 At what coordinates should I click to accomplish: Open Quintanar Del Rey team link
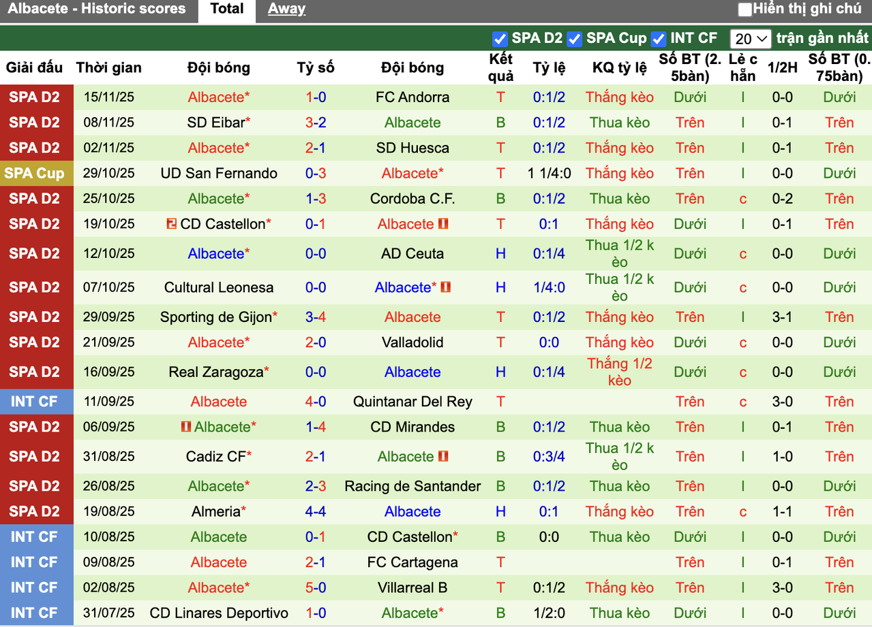coord(412,402)
